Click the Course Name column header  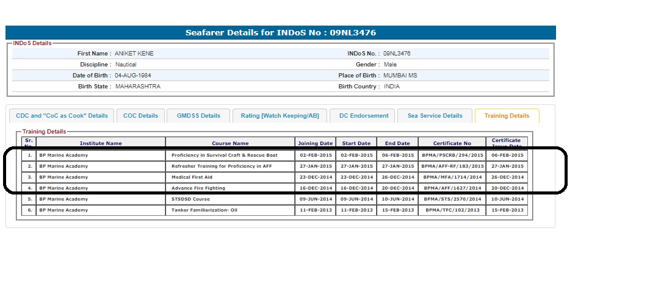click(x=230, y=143)
